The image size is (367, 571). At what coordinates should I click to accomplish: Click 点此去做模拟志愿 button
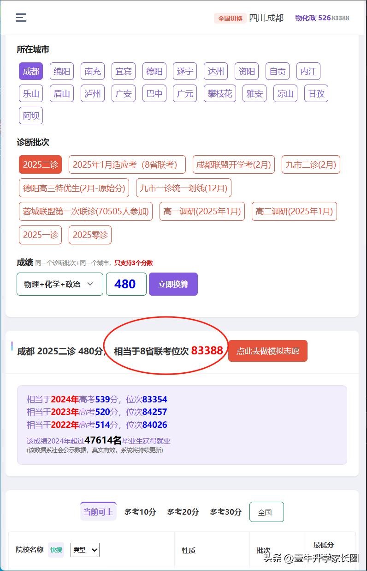pyautogui.click(x=267, y=351)
